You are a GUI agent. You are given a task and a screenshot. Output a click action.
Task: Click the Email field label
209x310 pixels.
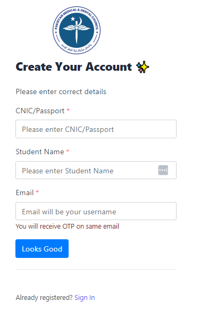point(24,193)
